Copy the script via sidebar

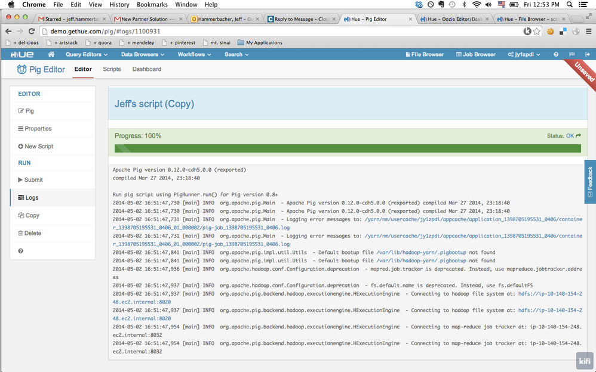(x=53, y=216)
